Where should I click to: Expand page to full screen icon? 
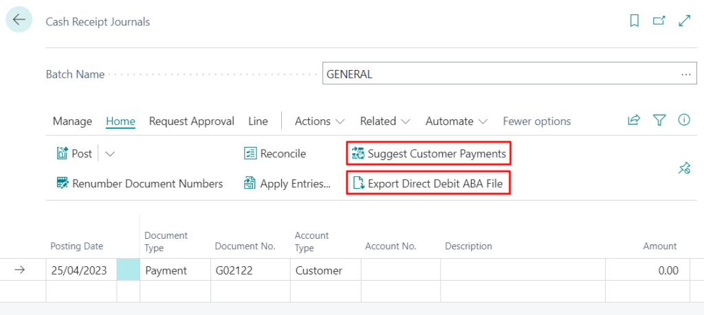pos(684,21)
